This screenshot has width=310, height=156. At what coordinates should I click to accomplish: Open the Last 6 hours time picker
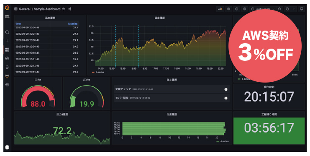coord(263,9)
